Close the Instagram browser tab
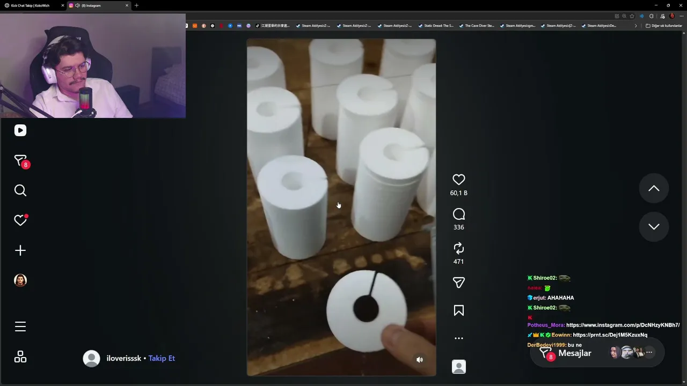687x386 pixels. (127, 5)
